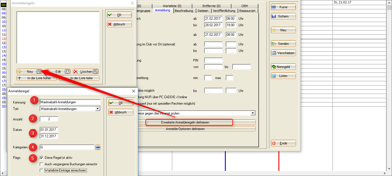Open category picker next to Kategorien field
Image resolution: width=392 pixels, height=176 pixels.
[98, 147]
